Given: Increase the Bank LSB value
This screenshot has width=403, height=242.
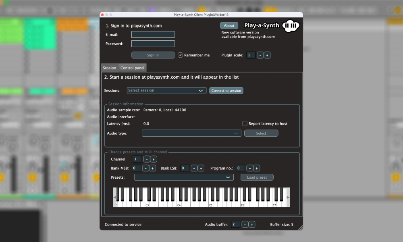Looking at the screenshot, I should (x=201, y=168).
